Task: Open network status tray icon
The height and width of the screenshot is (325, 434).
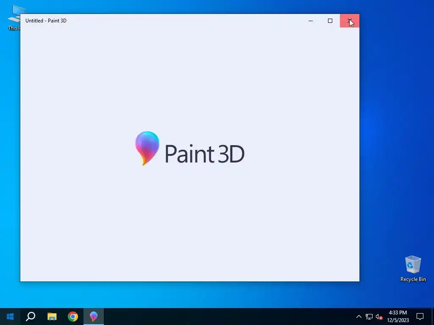Action: (369, 317)
